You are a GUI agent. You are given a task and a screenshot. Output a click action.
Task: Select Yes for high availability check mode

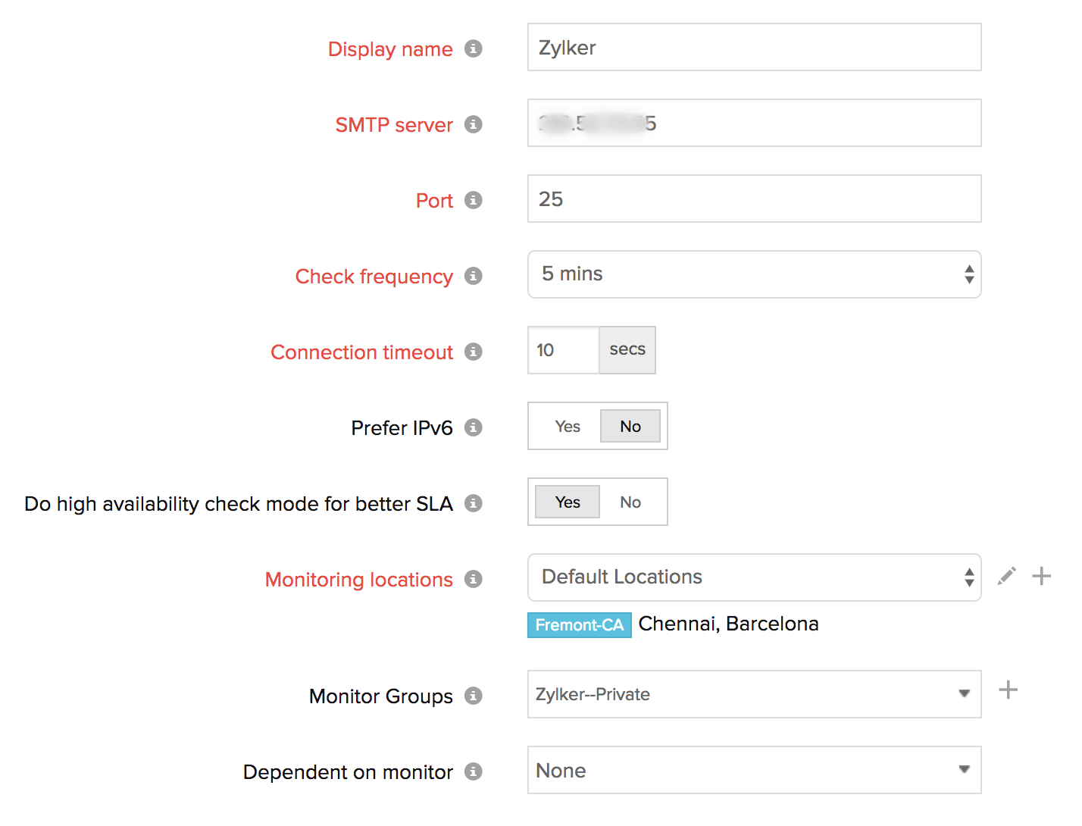[x=568, y=502]
